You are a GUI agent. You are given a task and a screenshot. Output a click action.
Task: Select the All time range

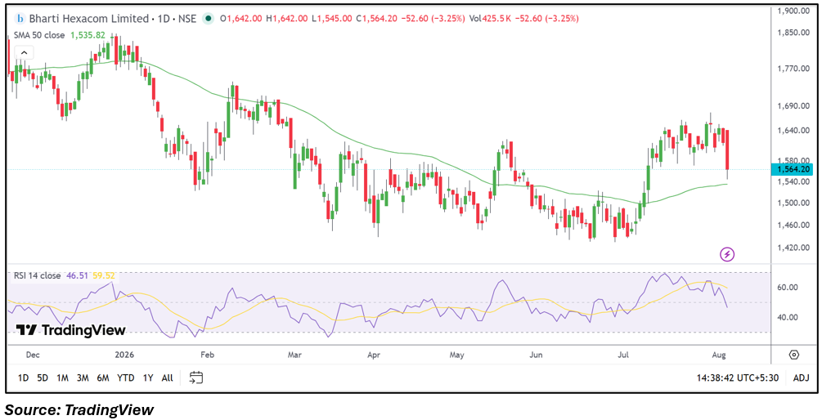(x=167, y=378)
